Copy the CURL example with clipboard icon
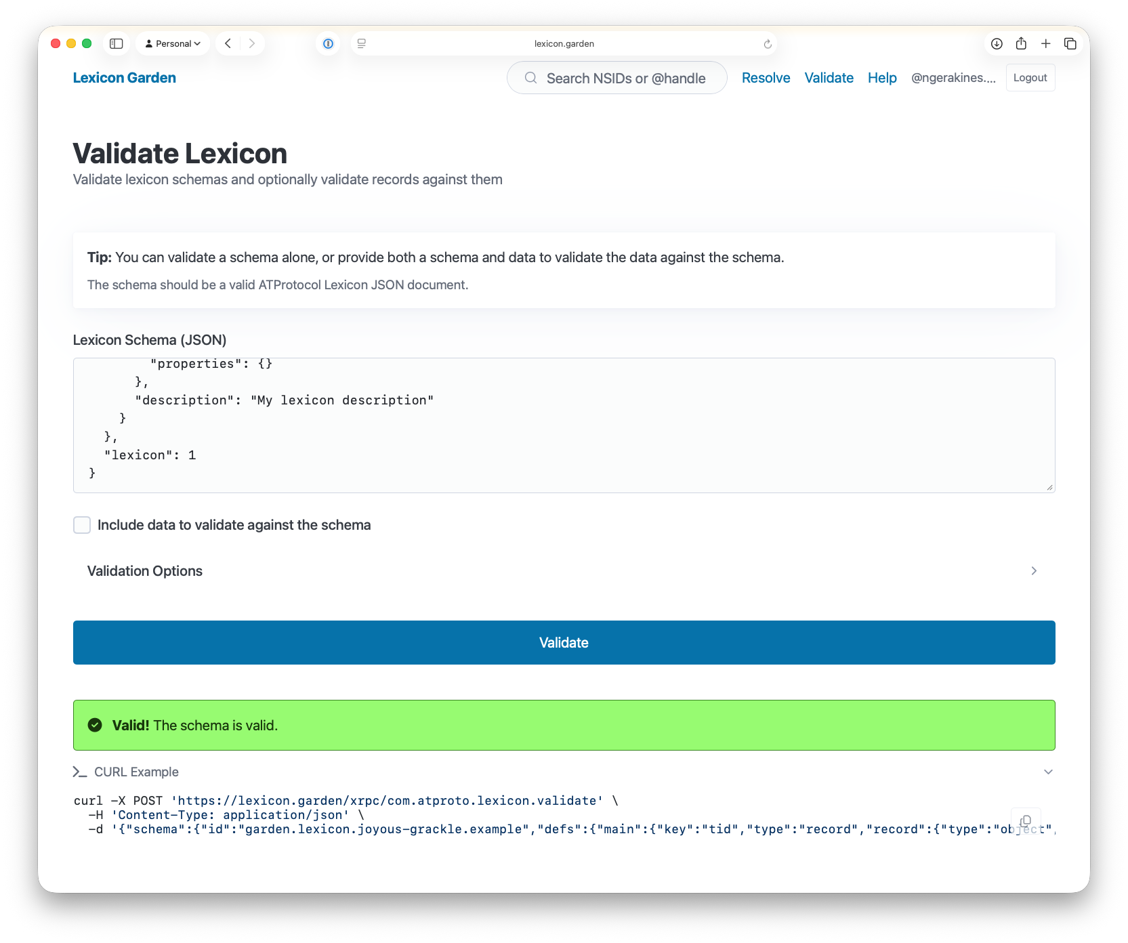The height and width of the screenshot is (943, 1128). (x=1026, y=820)
